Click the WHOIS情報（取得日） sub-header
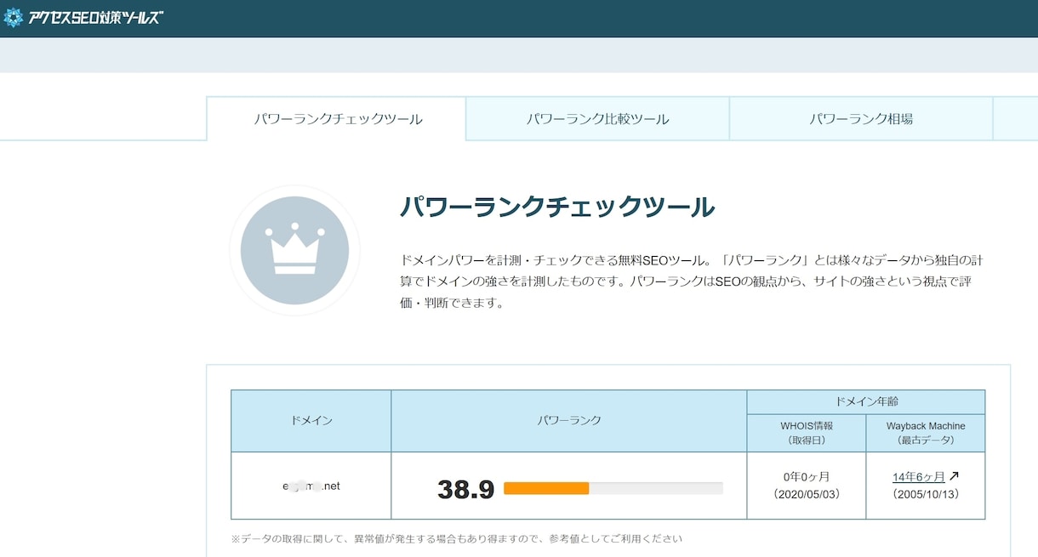 point(807,433)
